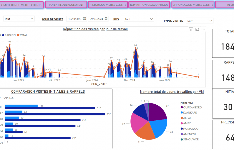234x150 pixels.
Task: Click the focus mode icon on the chart
Action: [197, 29]
